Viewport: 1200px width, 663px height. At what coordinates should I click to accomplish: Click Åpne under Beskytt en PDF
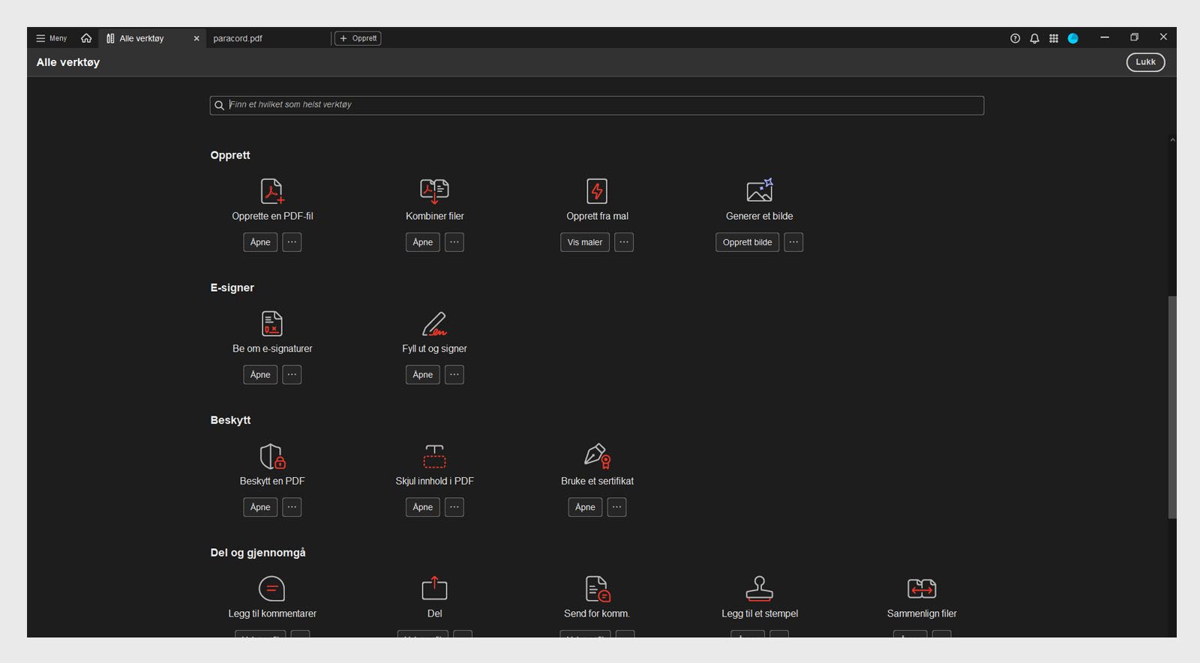tap(260, 508)
